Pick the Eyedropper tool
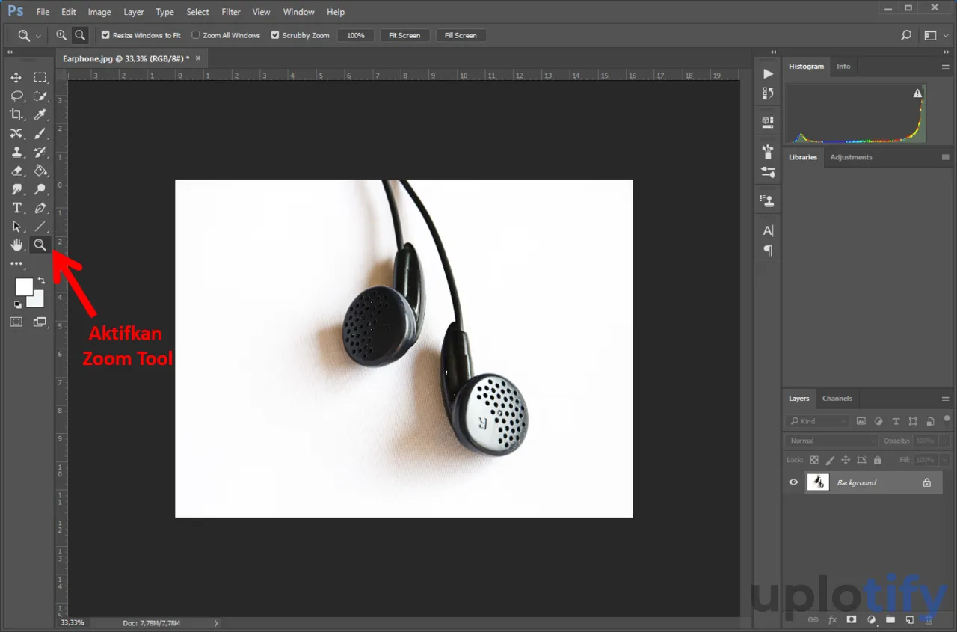This screenshot has width=957, height=632. pyautogui.click(x=40, y=114)
